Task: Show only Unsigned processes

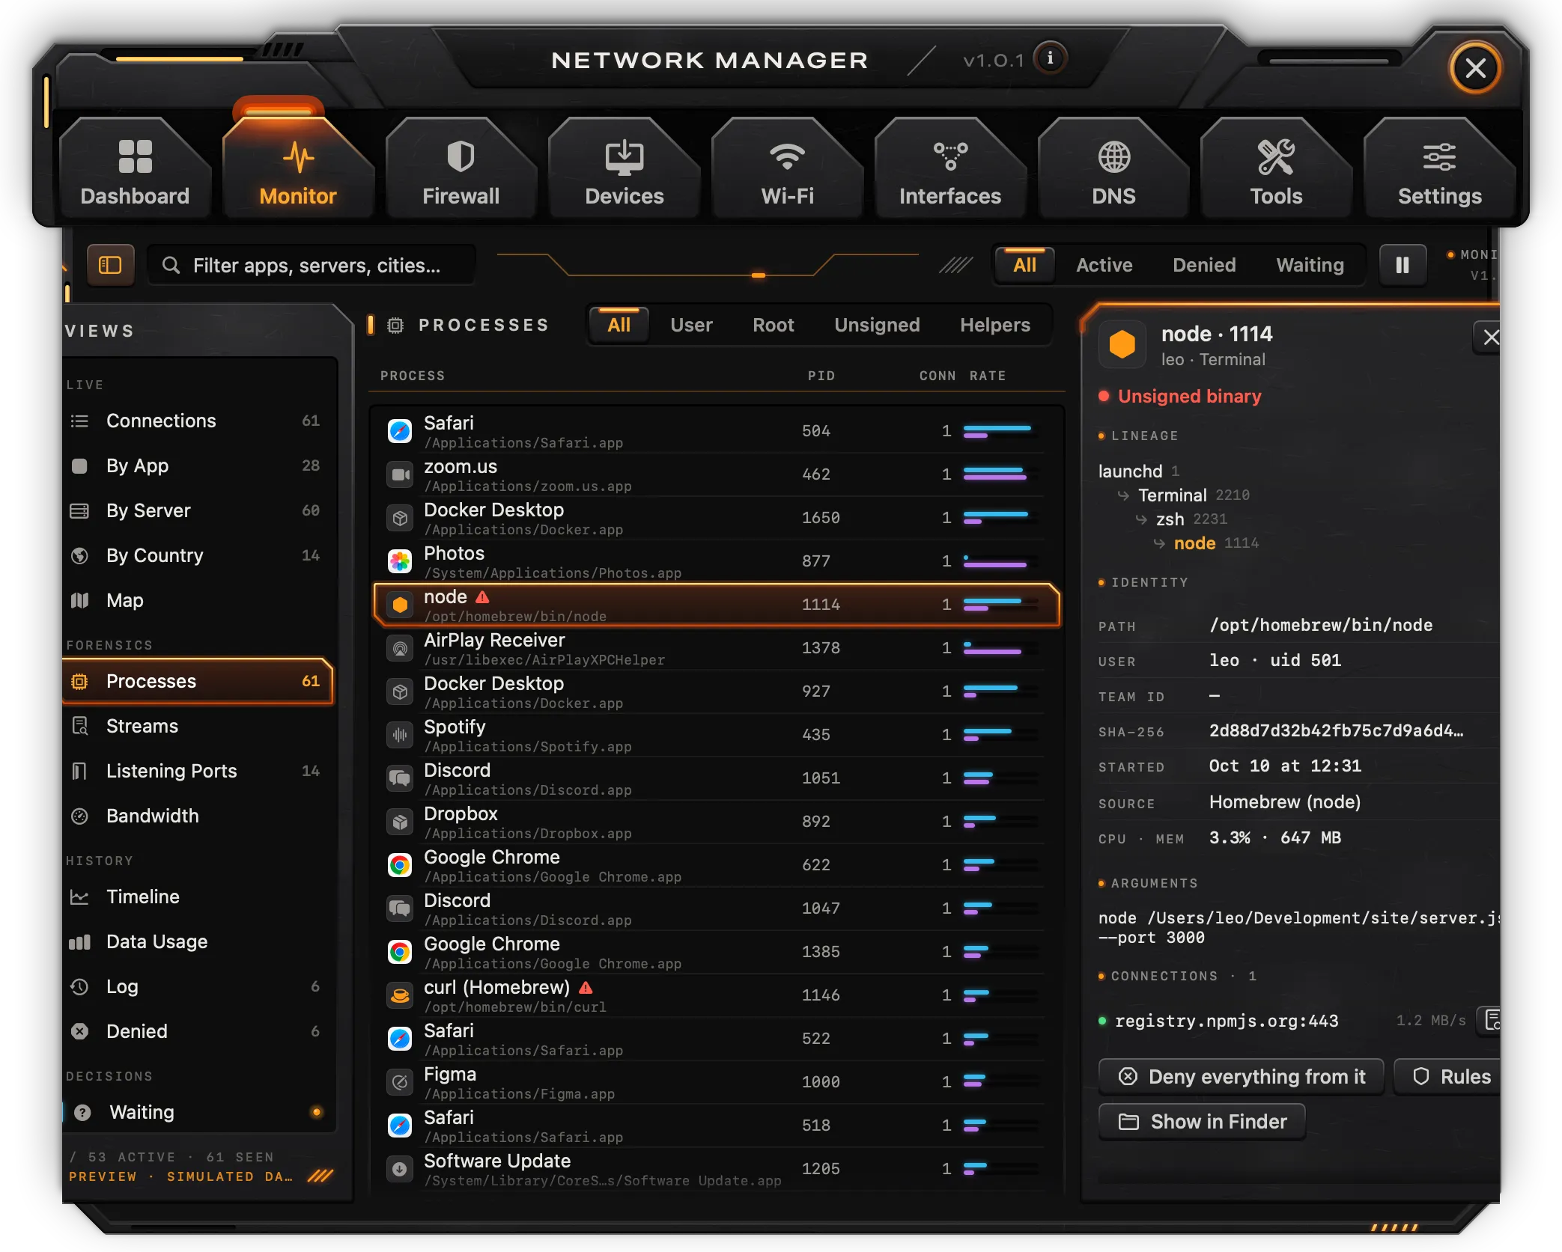Action: (x=877, y=325)
